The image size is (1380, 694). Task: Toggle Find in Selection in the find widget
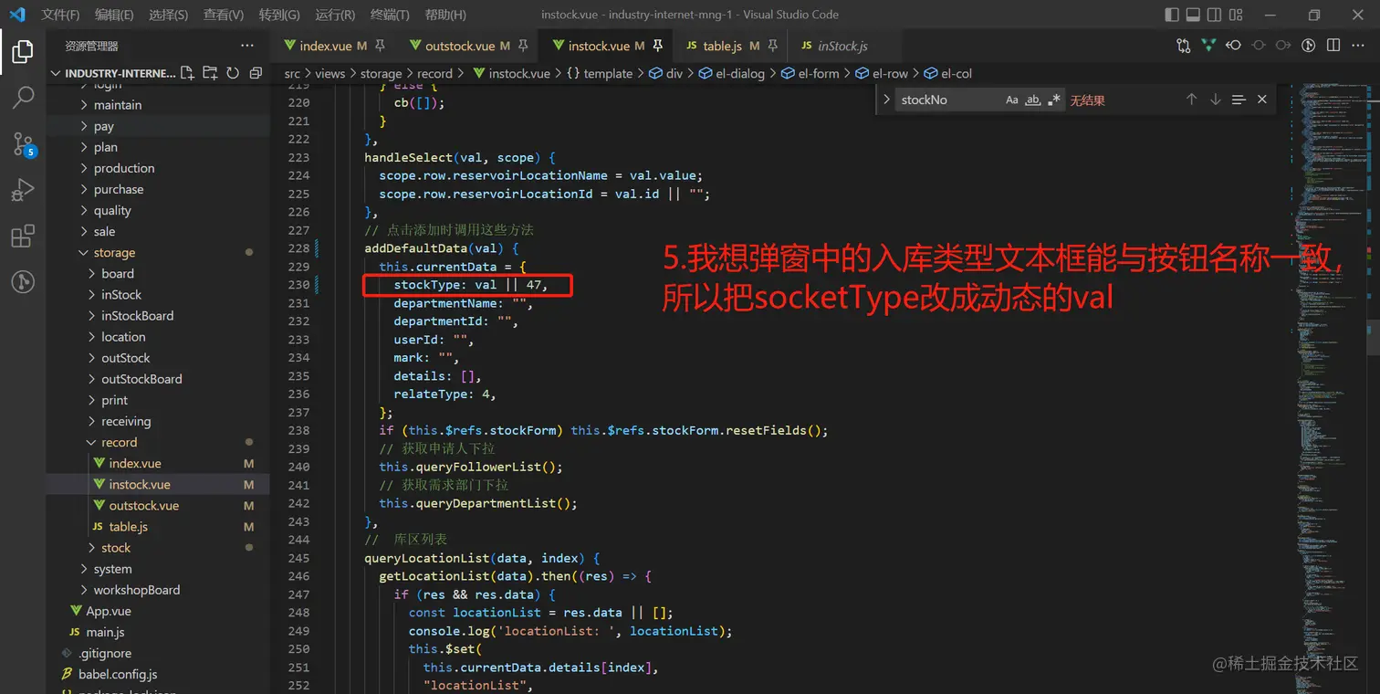pos(1239,100)
